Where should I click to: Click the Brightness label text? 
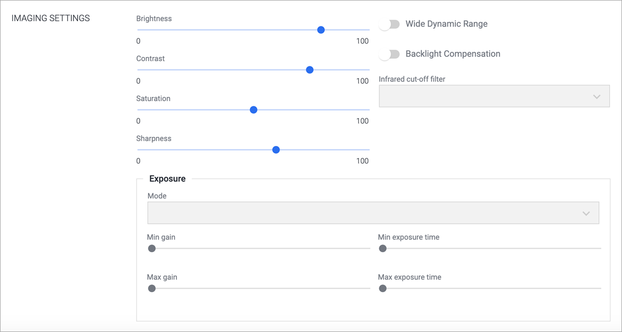pos(154,18)
